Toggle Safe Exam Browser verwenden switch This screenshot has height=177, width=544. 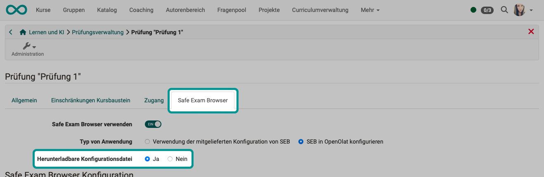(x=153, y=124)
